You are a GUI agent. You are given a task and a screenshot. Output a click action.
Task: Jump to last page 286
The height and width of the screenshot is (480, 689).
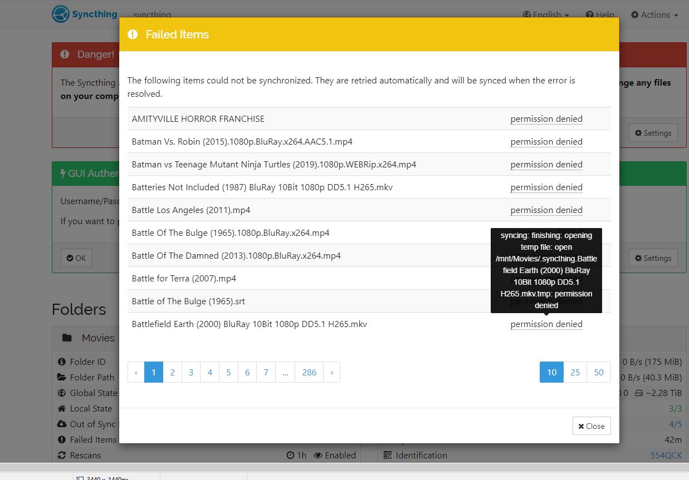point(309,372)
